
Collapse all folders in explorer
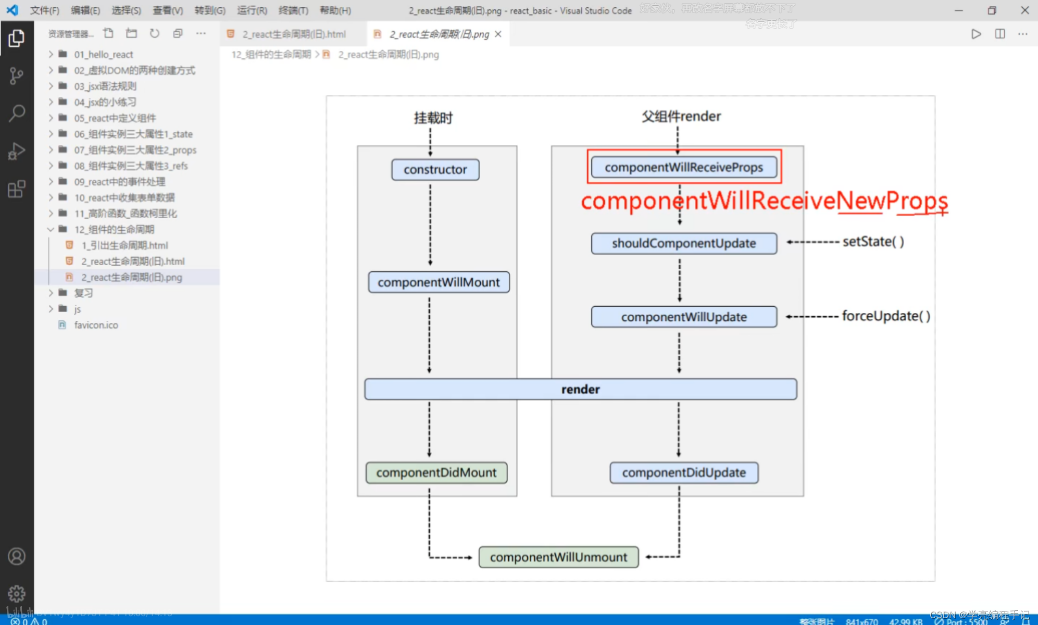pyautogui.click(x=178, y=34)
